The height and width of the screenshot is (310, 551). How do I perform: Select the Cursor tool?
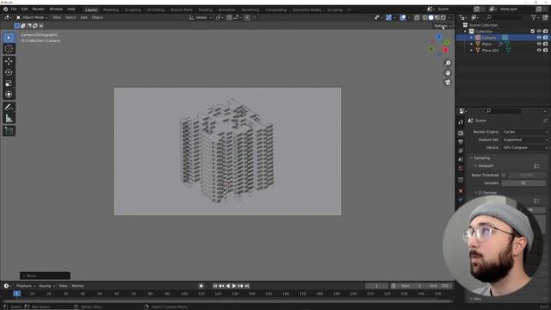point(9,49)
